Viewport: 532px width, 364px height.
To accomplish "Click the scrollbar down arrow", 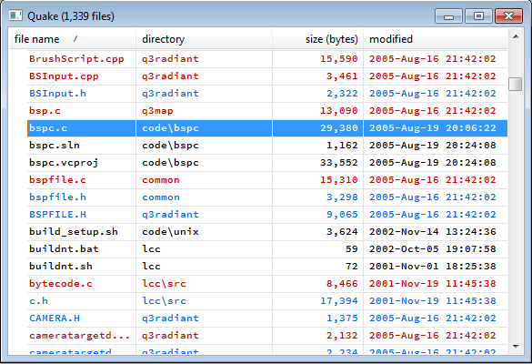I will 516,347.
